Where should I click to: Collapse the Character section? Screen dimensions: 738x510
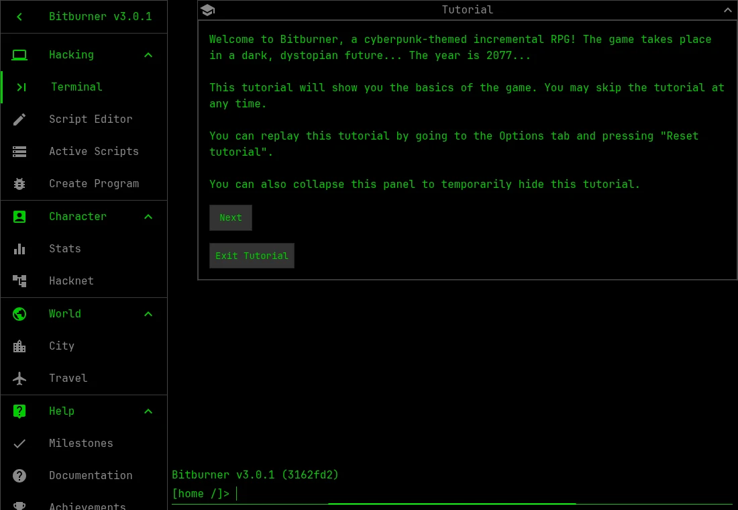tap(148, 217)
